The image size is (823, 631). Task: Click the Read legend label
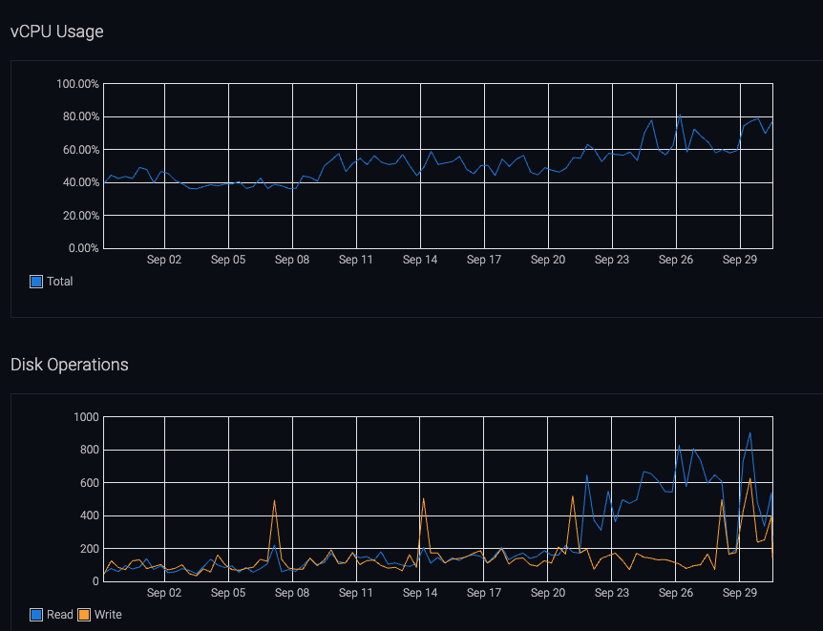pos(60,614)
